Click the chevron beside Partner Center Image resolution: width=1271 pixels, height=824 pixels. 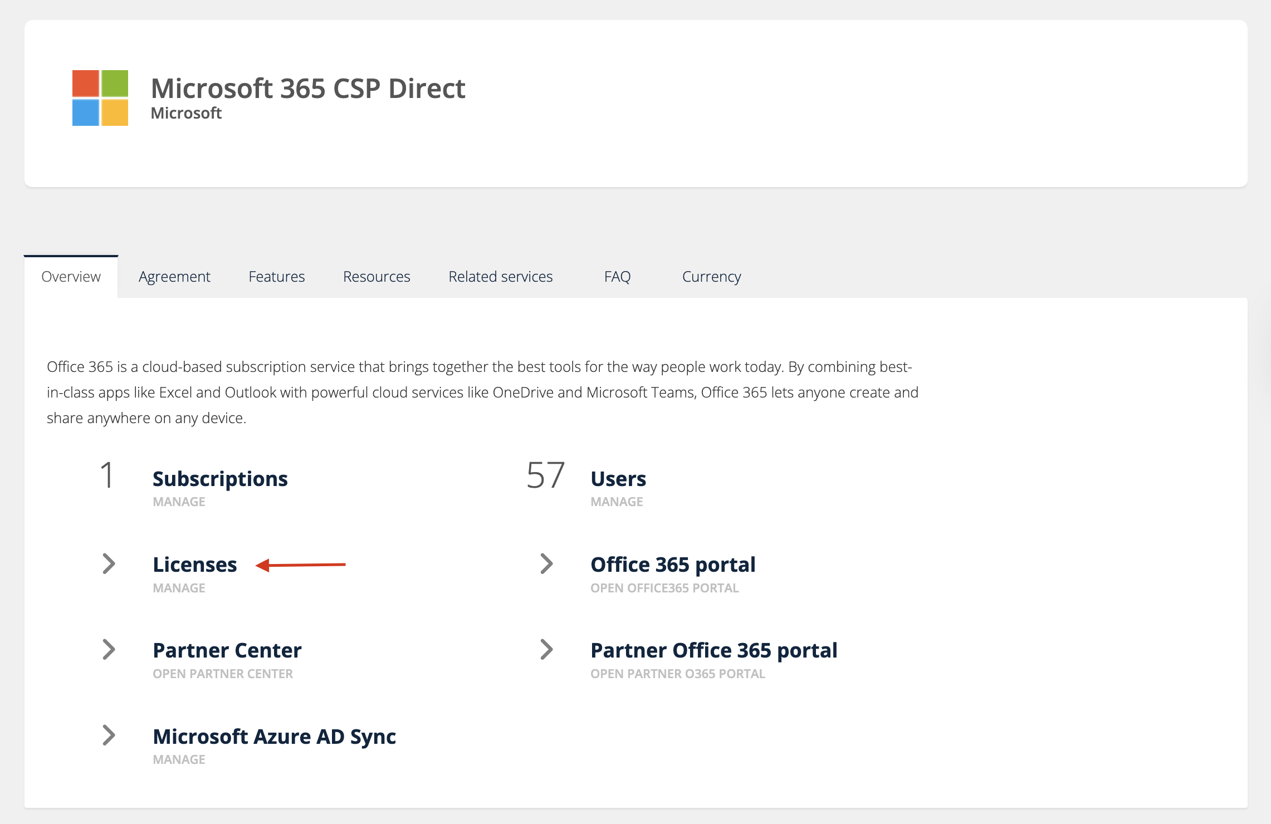[x=109, y=650]
